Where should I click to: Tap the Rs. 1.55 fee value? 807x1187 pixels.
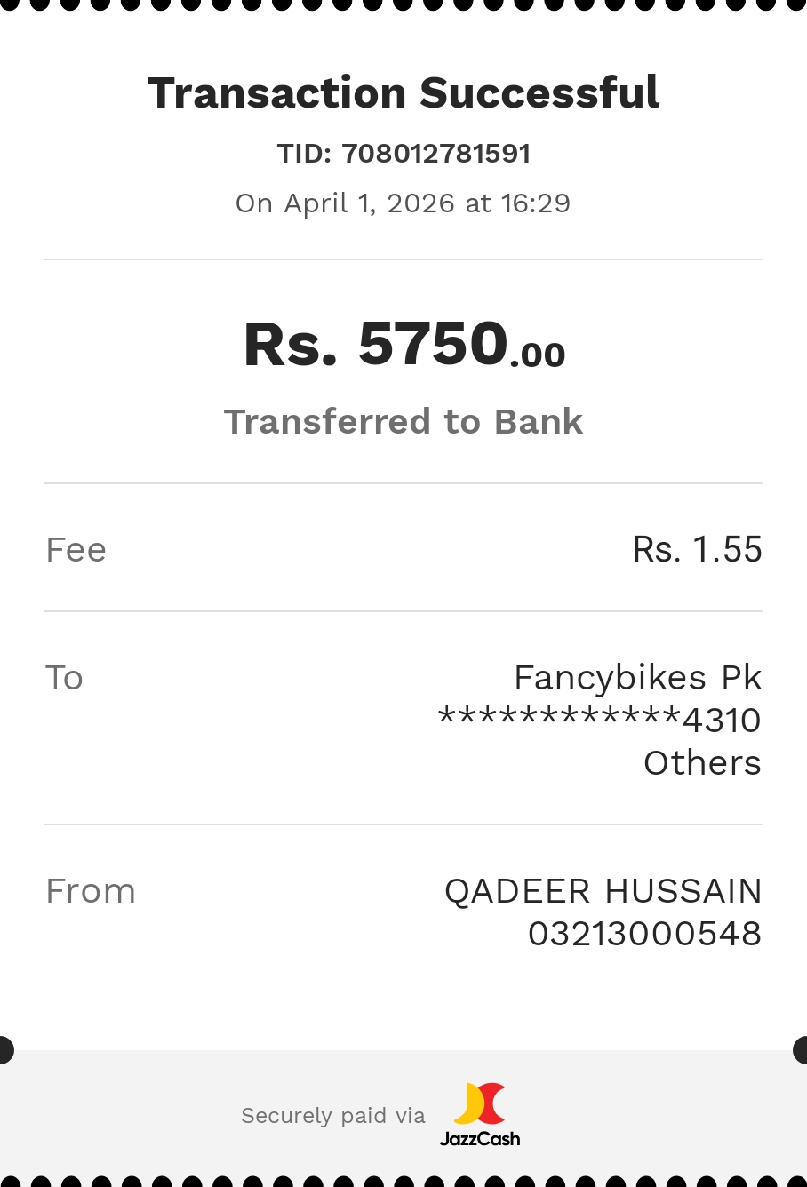(697, 550)
